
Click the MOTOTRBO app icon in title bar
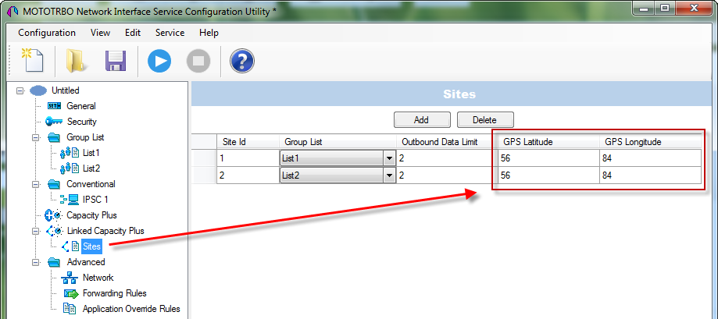point(13,12)
